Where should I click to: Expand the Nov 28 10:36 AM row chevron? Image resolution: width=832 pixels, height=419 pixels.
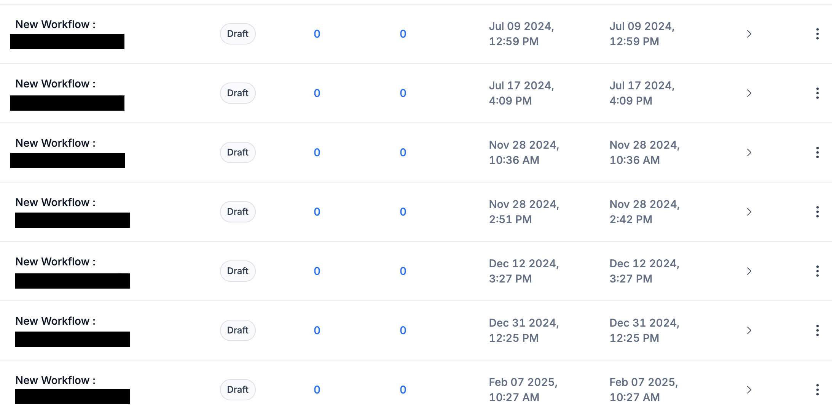click(x=749, y=152)
